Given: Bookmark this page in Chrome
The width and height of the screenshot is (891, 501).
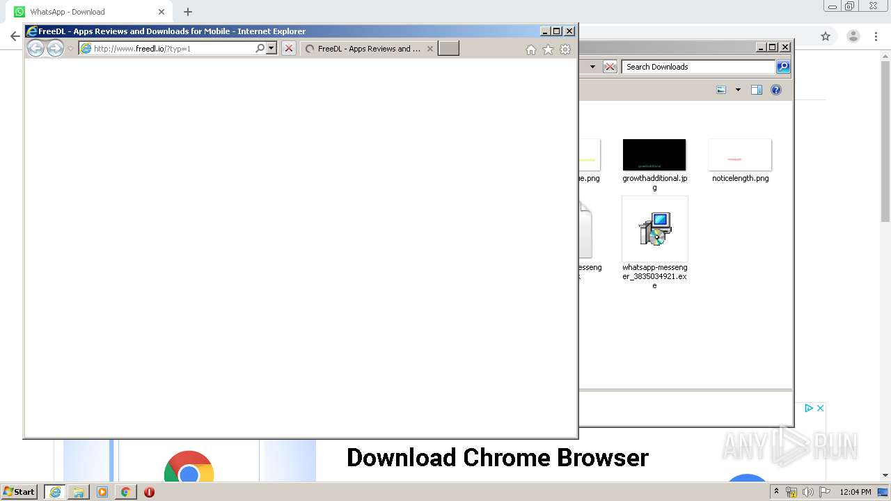Looking at the screenshot, I should [x=826, y=36].
